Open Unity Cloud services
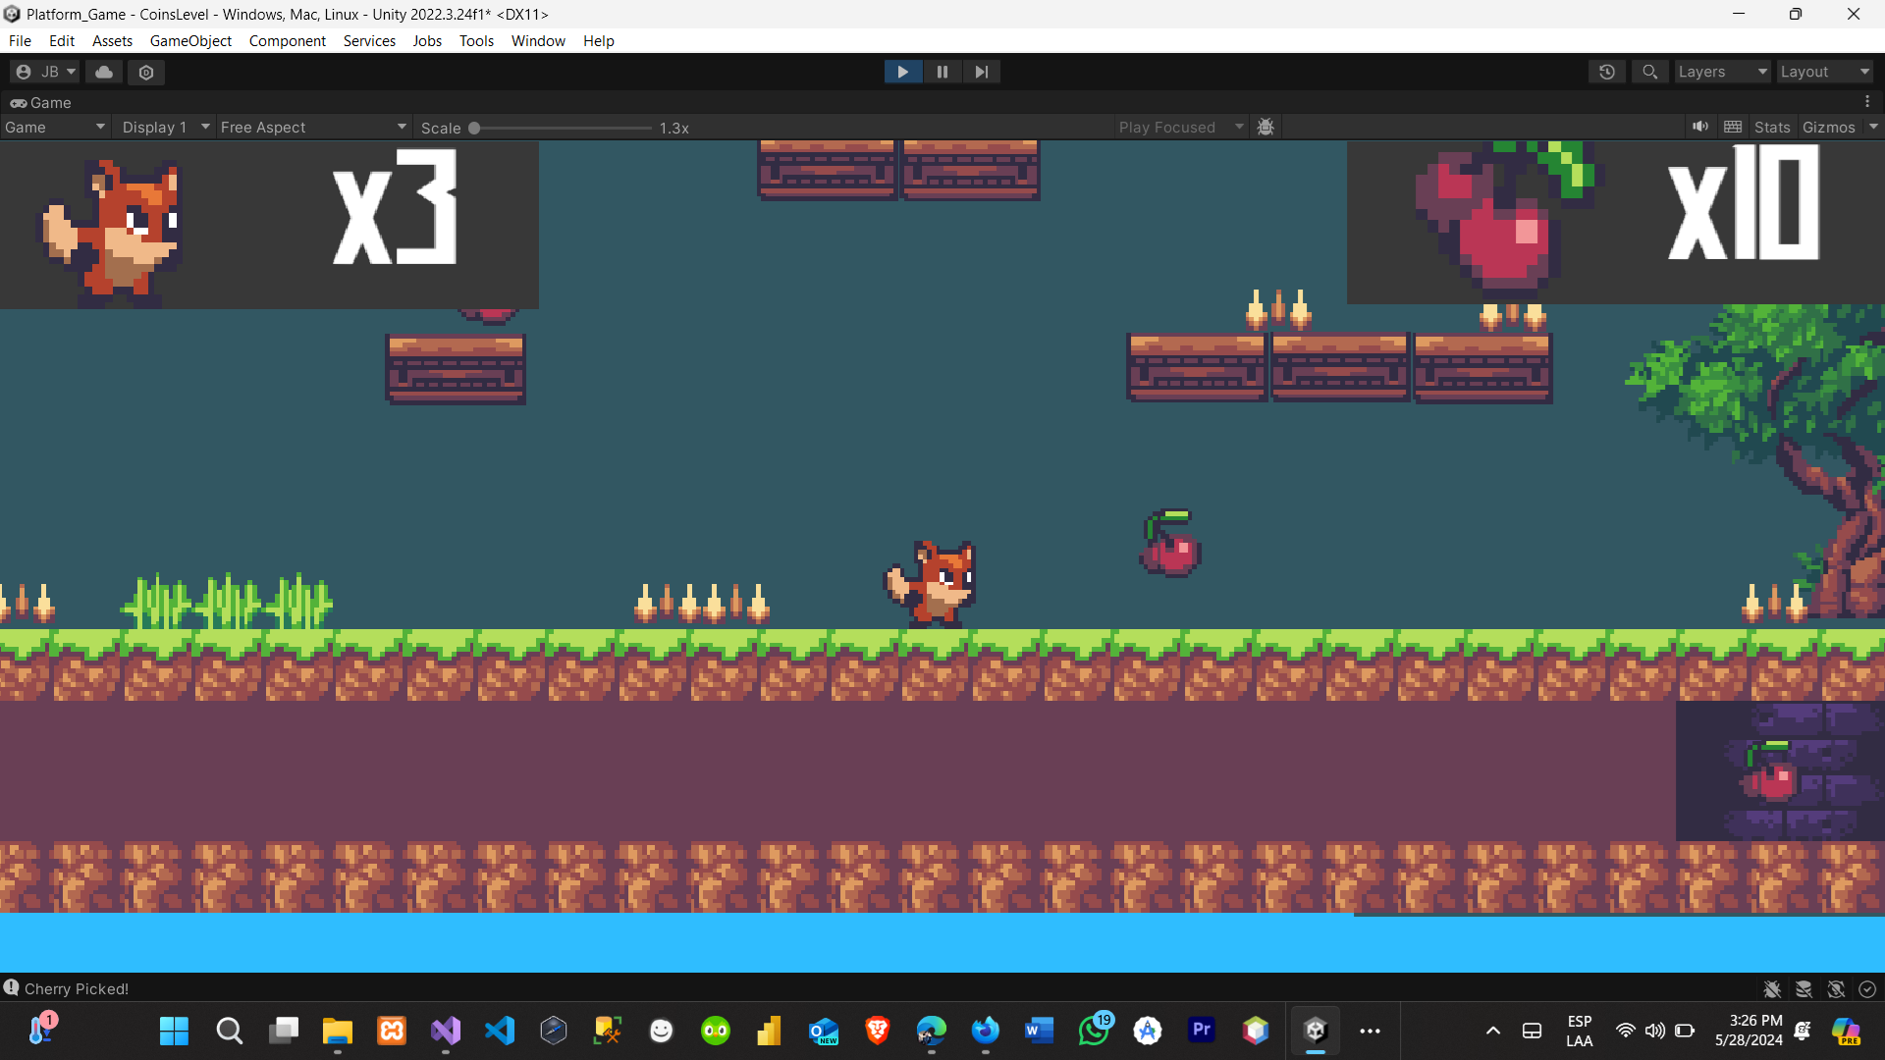This screenshot has height=1060, width=1885. pos(104,72)
